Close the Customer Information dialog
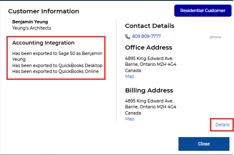This screenshot has height=155, width=234. [x=204, y=144]
